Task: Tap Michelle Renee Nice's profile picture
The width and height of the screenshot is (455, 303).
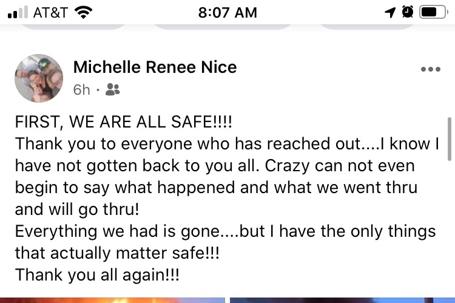Action: point(39,78)
